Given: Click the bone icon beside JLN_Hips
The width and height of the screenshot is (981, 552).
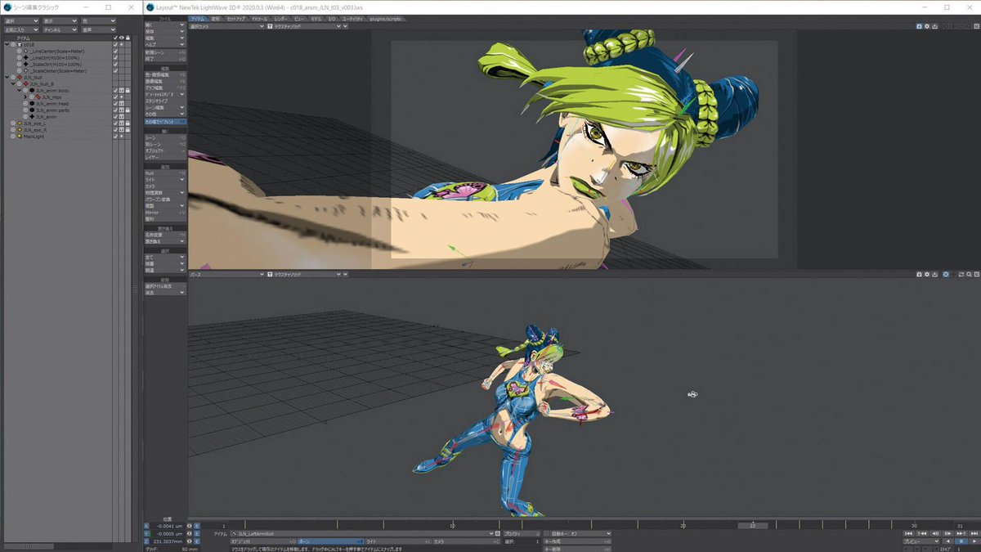Looking at the screenshot, I should click(38, 97).
